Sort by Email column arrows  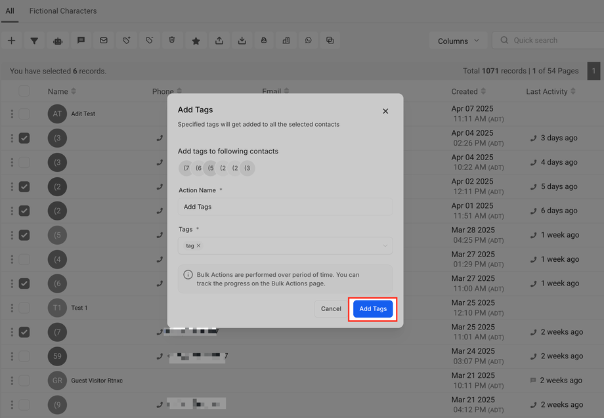coord(286,91)
